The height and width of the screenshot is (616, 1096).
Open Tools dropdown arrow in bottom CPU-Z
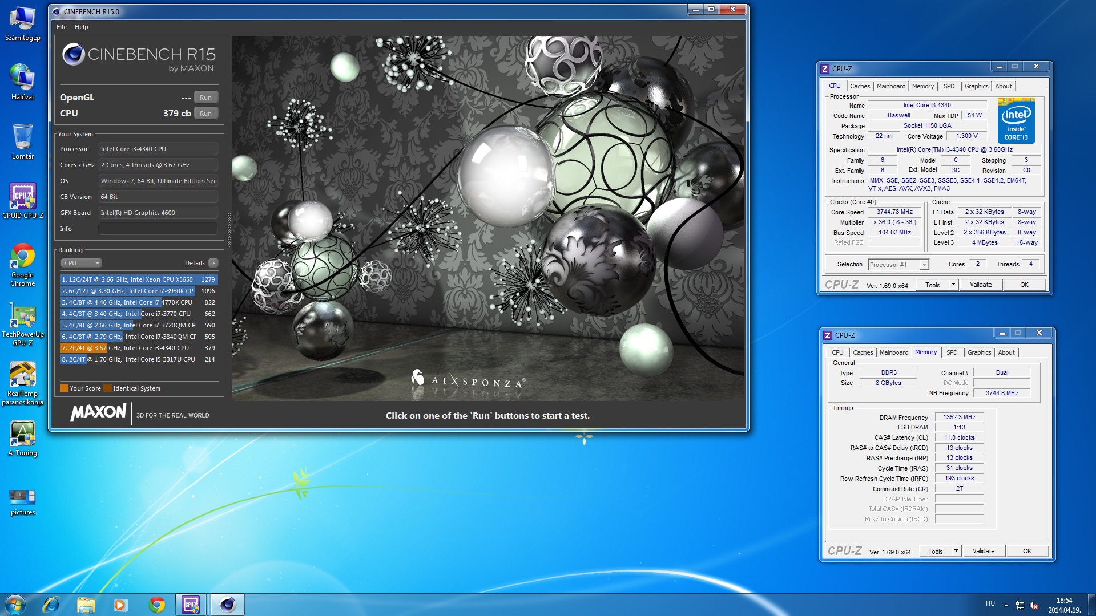(x=956, y=551)
